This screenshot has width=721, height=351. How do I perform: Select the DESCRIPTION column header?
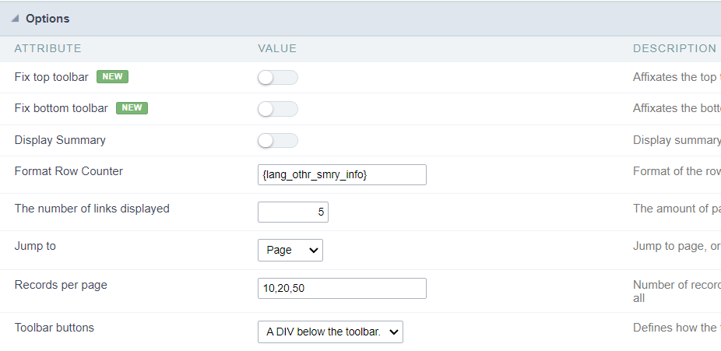[674, 48]
